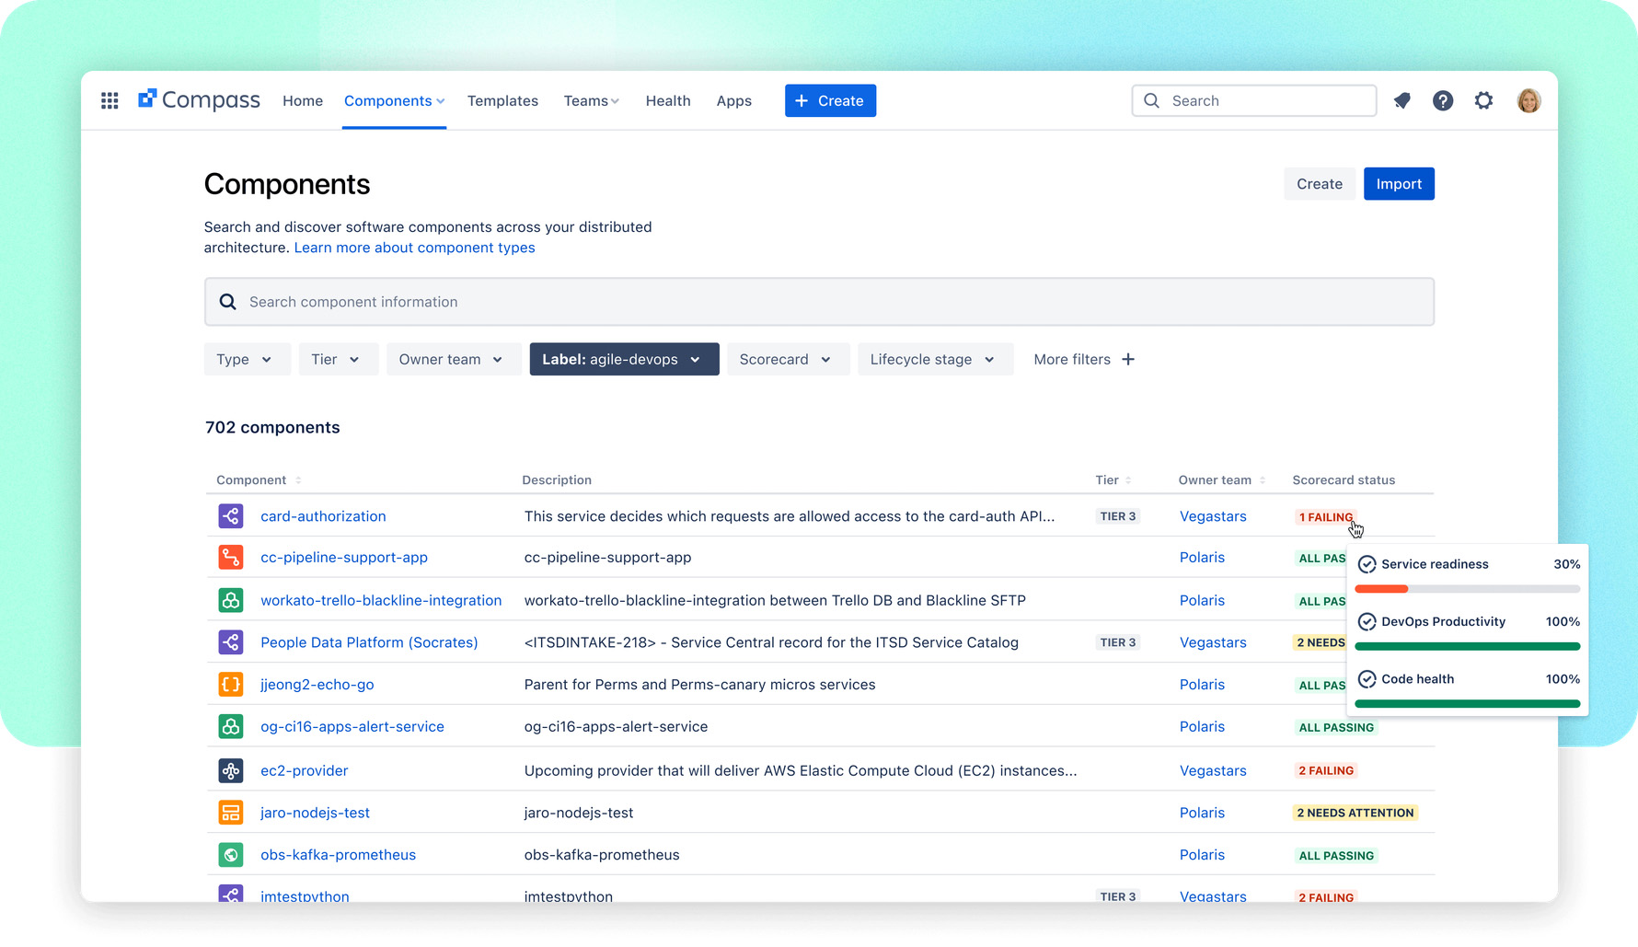Click the 2 NEEDS ATTENTION badge for jaro-nodejs-test

click(1355, 813)
